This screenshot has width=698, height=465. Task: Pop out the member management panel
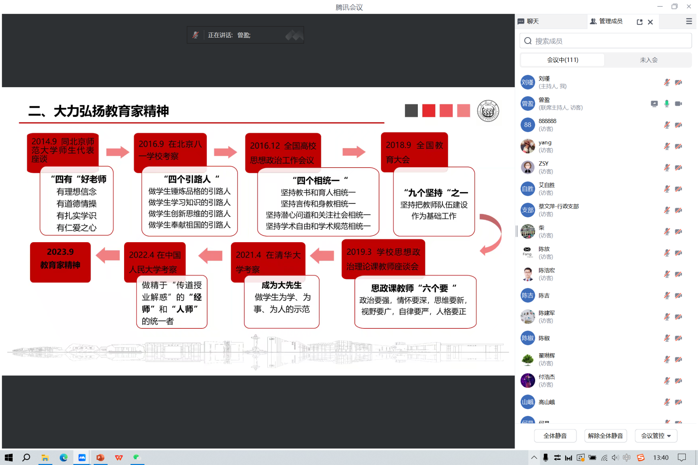pyautogui.click(x=639, y=22)
